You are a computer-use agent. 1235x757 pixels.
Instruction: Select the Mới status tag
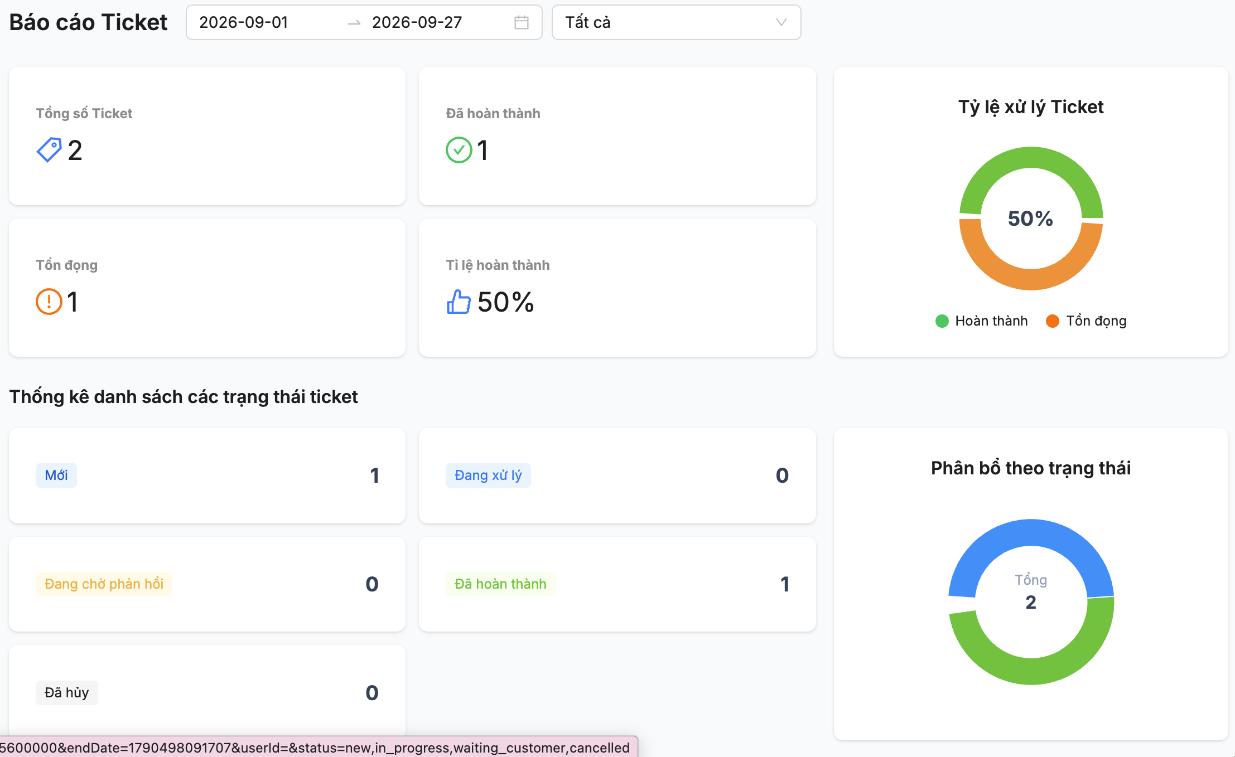coord(56,475)
